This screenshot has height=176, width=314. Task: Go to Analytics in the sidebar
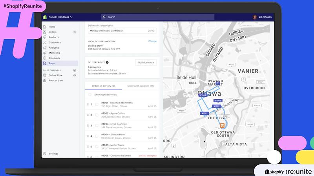54,47
